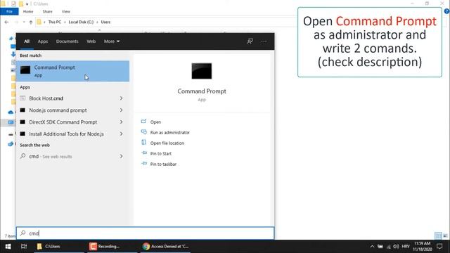Expand Block Host.cmd result options
This screenshot has width=450, height=253.
122,98
